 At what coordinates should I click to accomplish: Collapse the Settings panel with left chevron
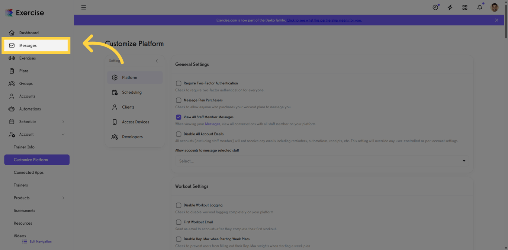point(157,61)
